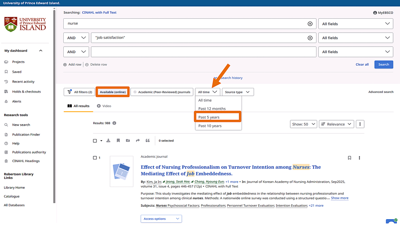The height and width of the screenshot is (225, 400).
Task: Click the add-to-project folder icon
Action: pos(128,141)
